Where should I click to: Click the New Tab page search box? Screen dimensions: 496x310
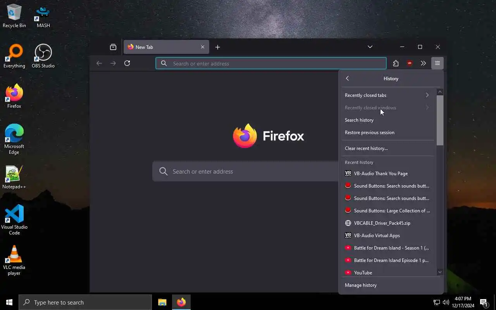pos(246,171)
